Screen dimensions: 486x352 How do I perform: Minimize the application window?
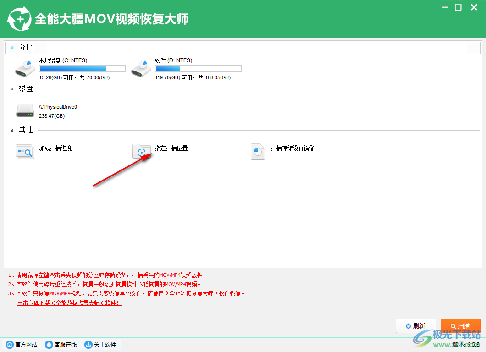pos(445,7)
